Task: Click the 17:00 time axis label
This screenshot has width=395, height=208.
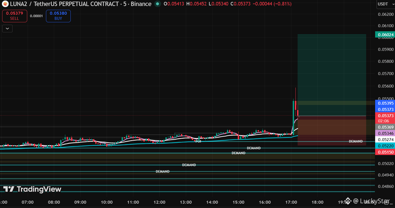Action: (291, 202)
